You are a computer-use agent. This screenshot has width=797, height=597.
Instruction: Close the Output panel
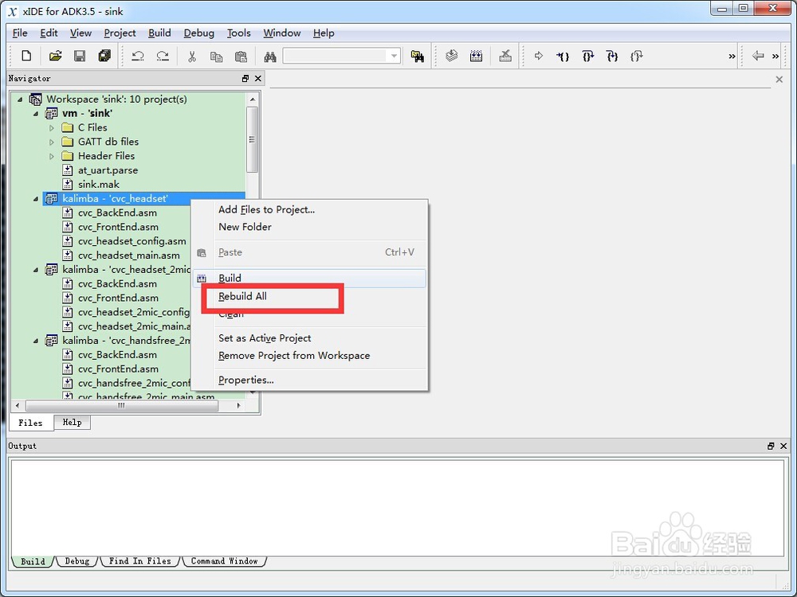pos(783,446)
